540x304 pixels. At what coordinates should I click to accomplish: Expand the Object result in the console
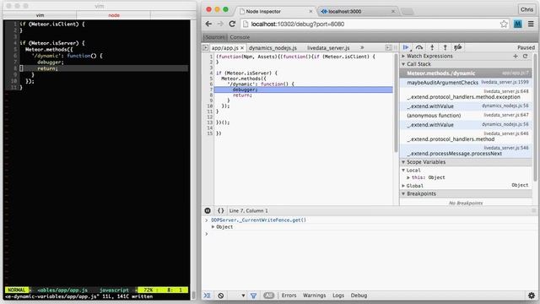tap(213, 227)
